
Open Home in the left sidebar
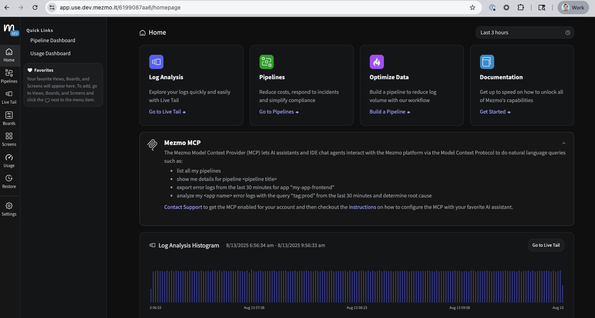tap(9, 55)
